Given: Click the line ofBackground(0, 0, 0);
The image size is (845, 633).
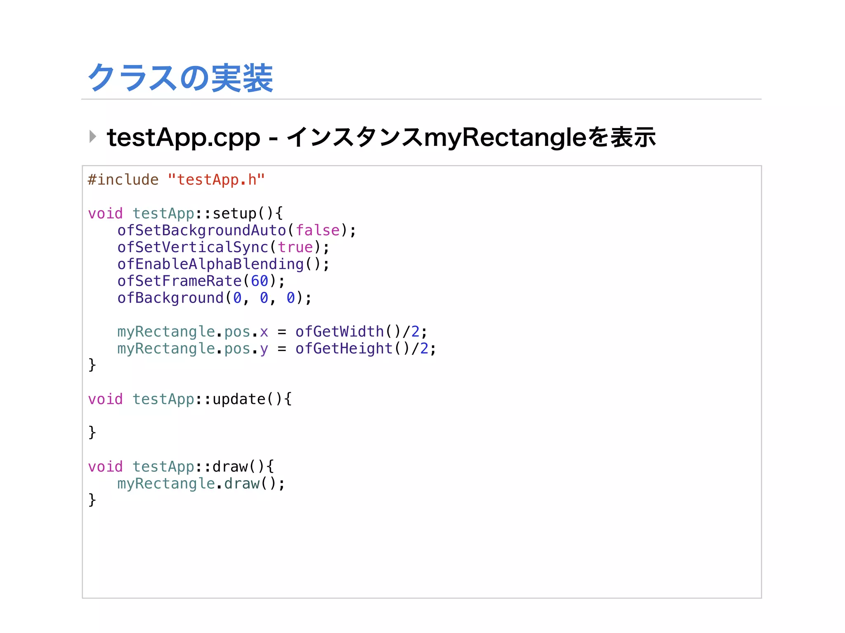Looking at the screenshot, I should pyautogui.click(x=215, y=298).
